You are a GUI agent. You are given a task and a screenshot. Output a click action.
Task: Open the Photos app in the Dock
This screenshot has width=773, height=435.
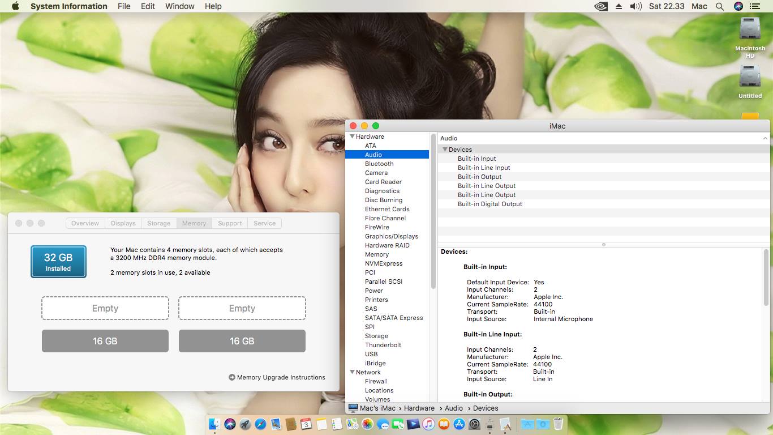[x=367, y=424]
